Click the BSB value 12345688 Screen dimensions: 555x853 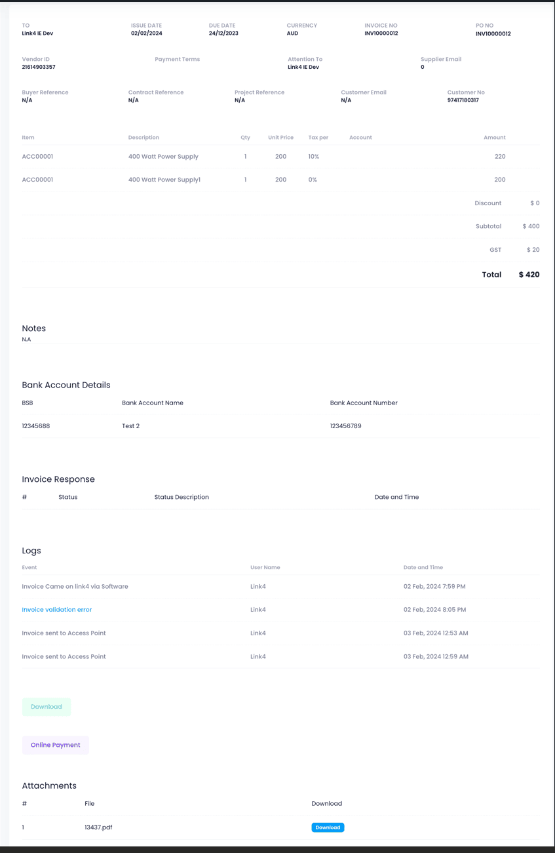[x=36, y=426]
